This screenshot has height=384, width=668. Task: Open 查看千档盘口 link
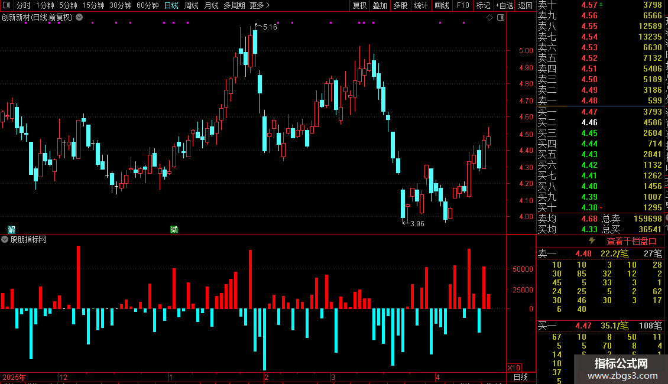631,242
